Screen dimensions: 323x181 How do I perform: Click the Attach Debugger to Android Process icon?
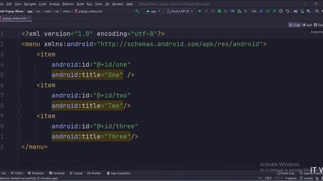tap(239, 11)
